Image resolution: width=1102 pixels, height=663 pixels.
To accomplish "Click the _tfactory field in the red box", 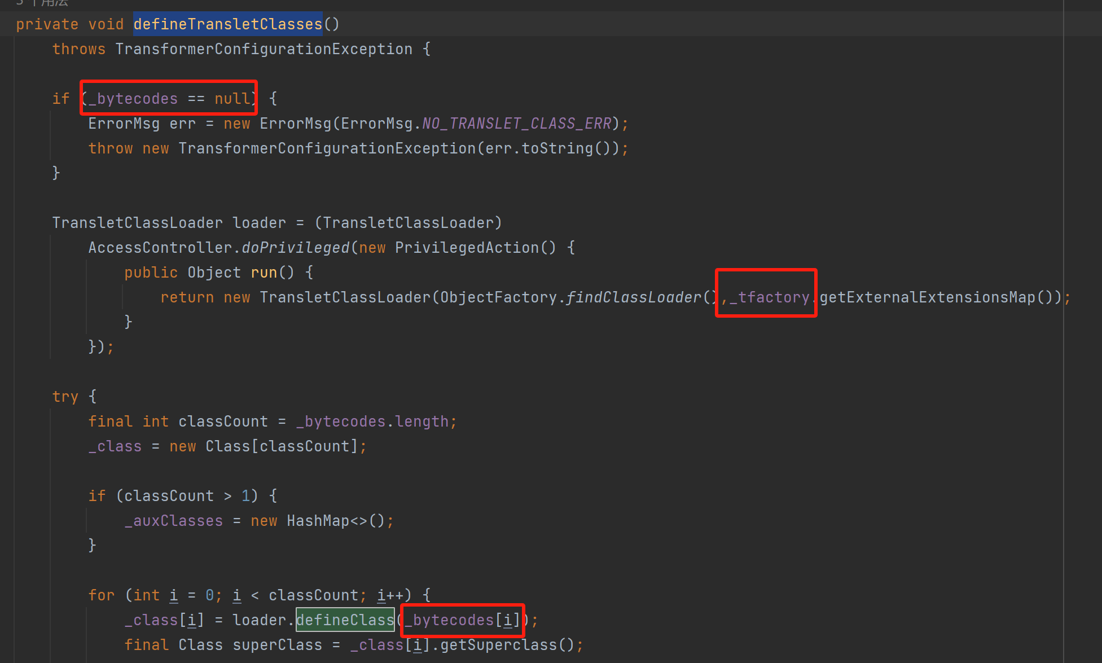I will point(770,297).
